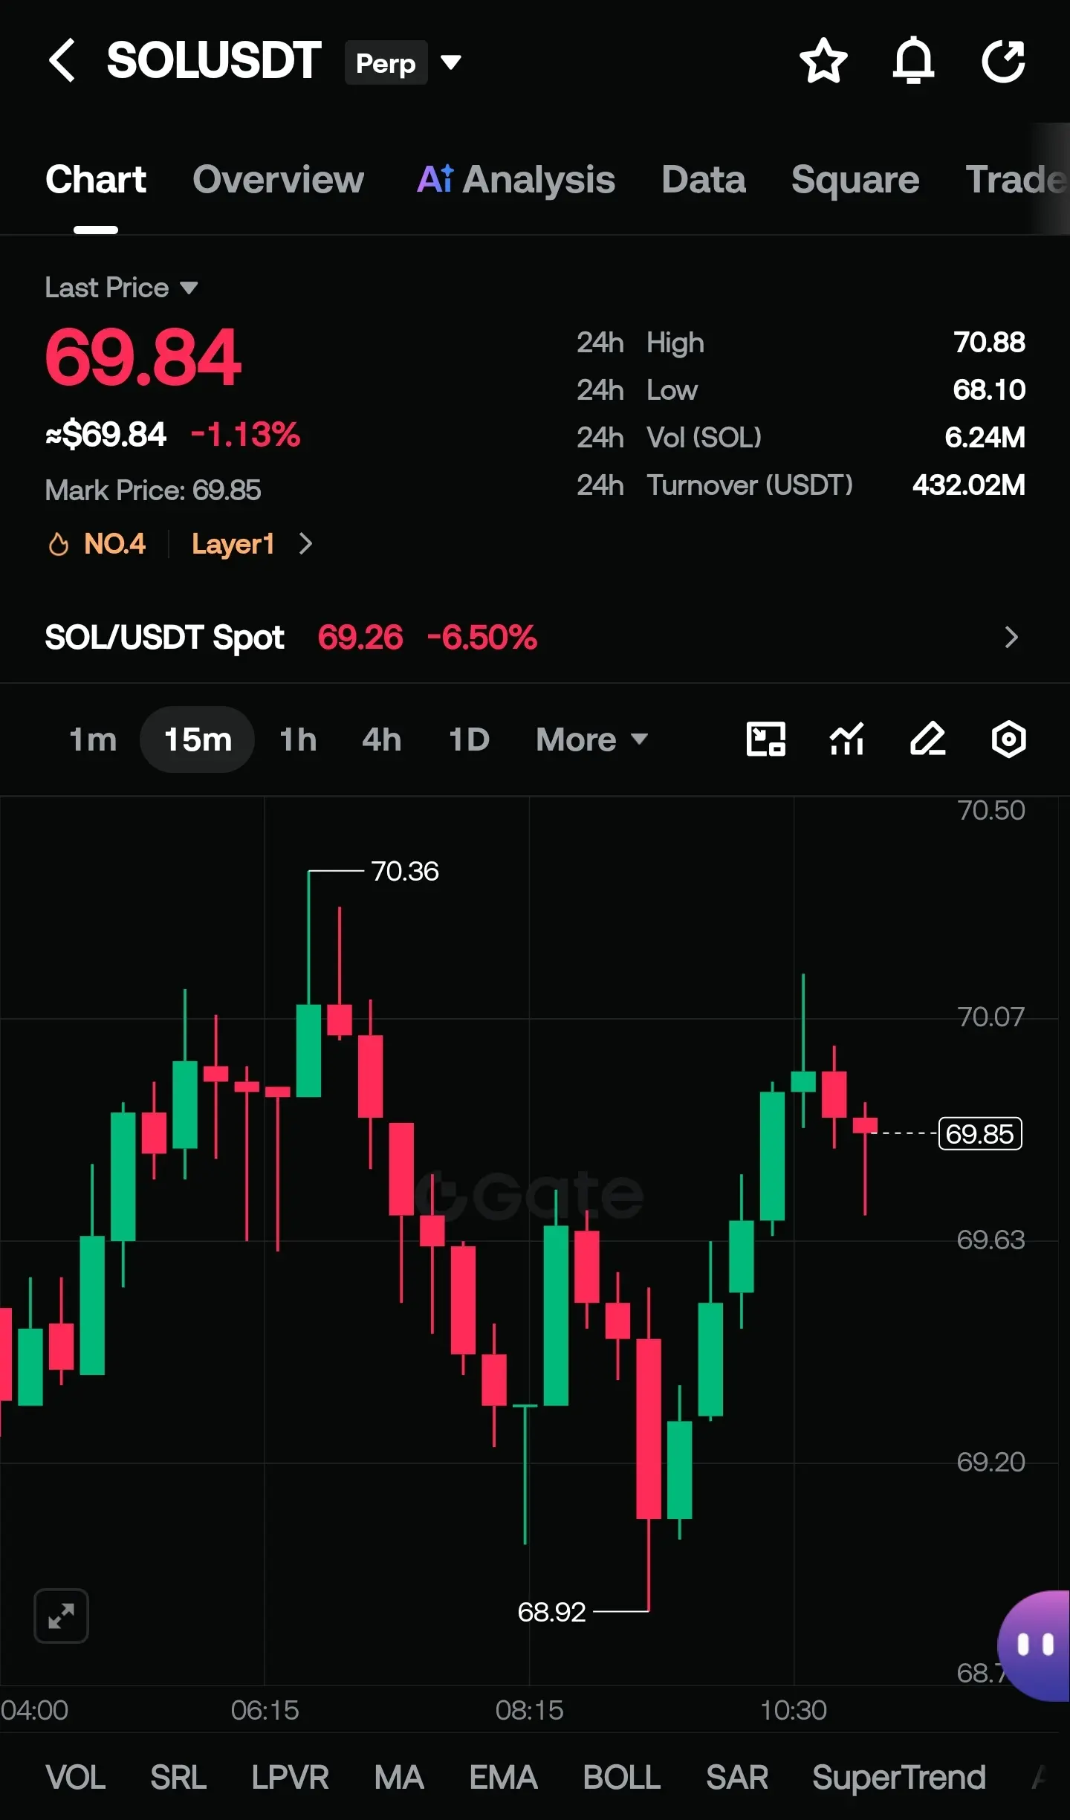This screenshot has height=1820, width=1070.
Task: Toggle the SuperTrend indicator
Action: tap(899, 1778)
